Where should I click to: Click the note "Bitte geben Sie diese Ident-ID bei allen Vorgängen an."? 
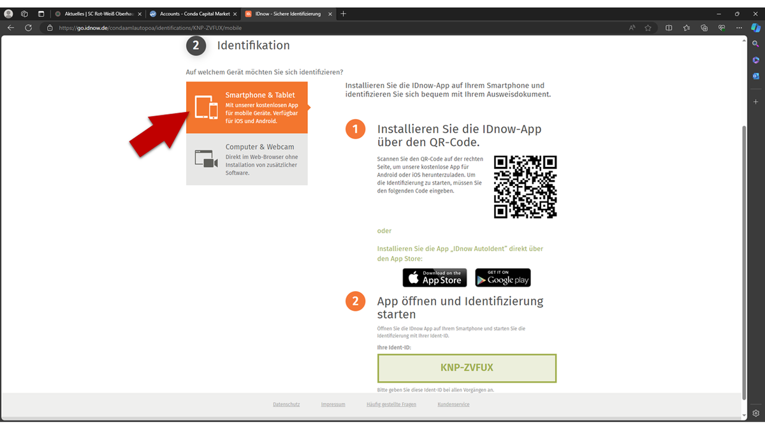pyautogui.click(x=435, y=390)
